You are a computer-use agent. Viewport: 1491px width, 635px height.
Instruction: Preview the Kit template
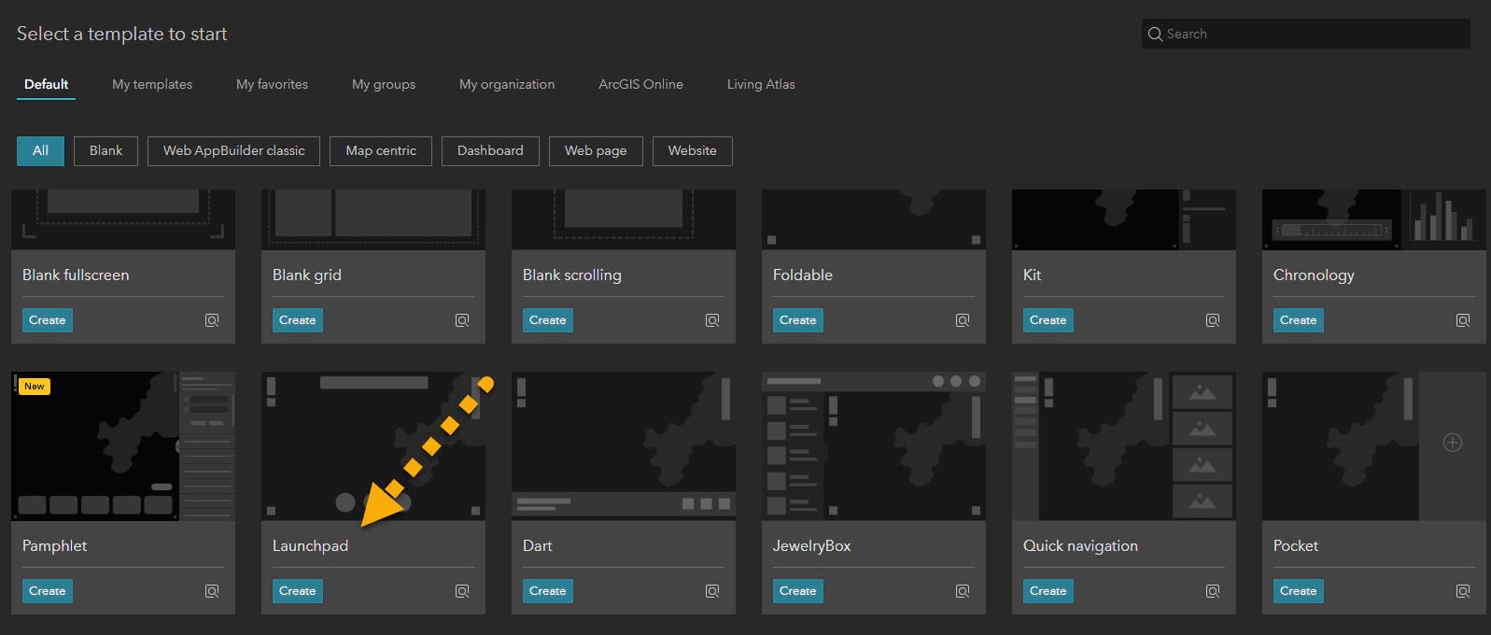(x=1213, y=320)
